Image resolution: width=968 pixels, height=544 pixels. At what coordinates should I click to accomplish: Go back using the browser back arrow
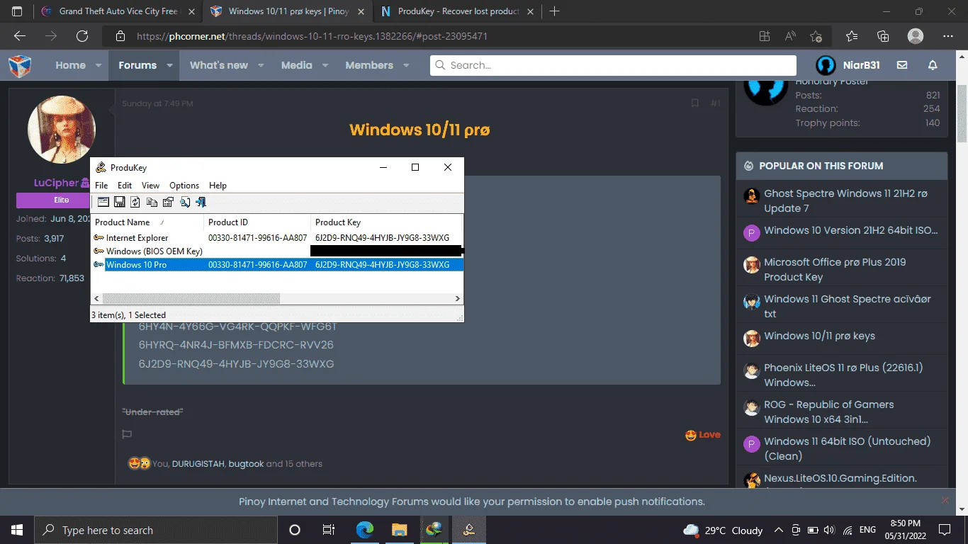20,36
